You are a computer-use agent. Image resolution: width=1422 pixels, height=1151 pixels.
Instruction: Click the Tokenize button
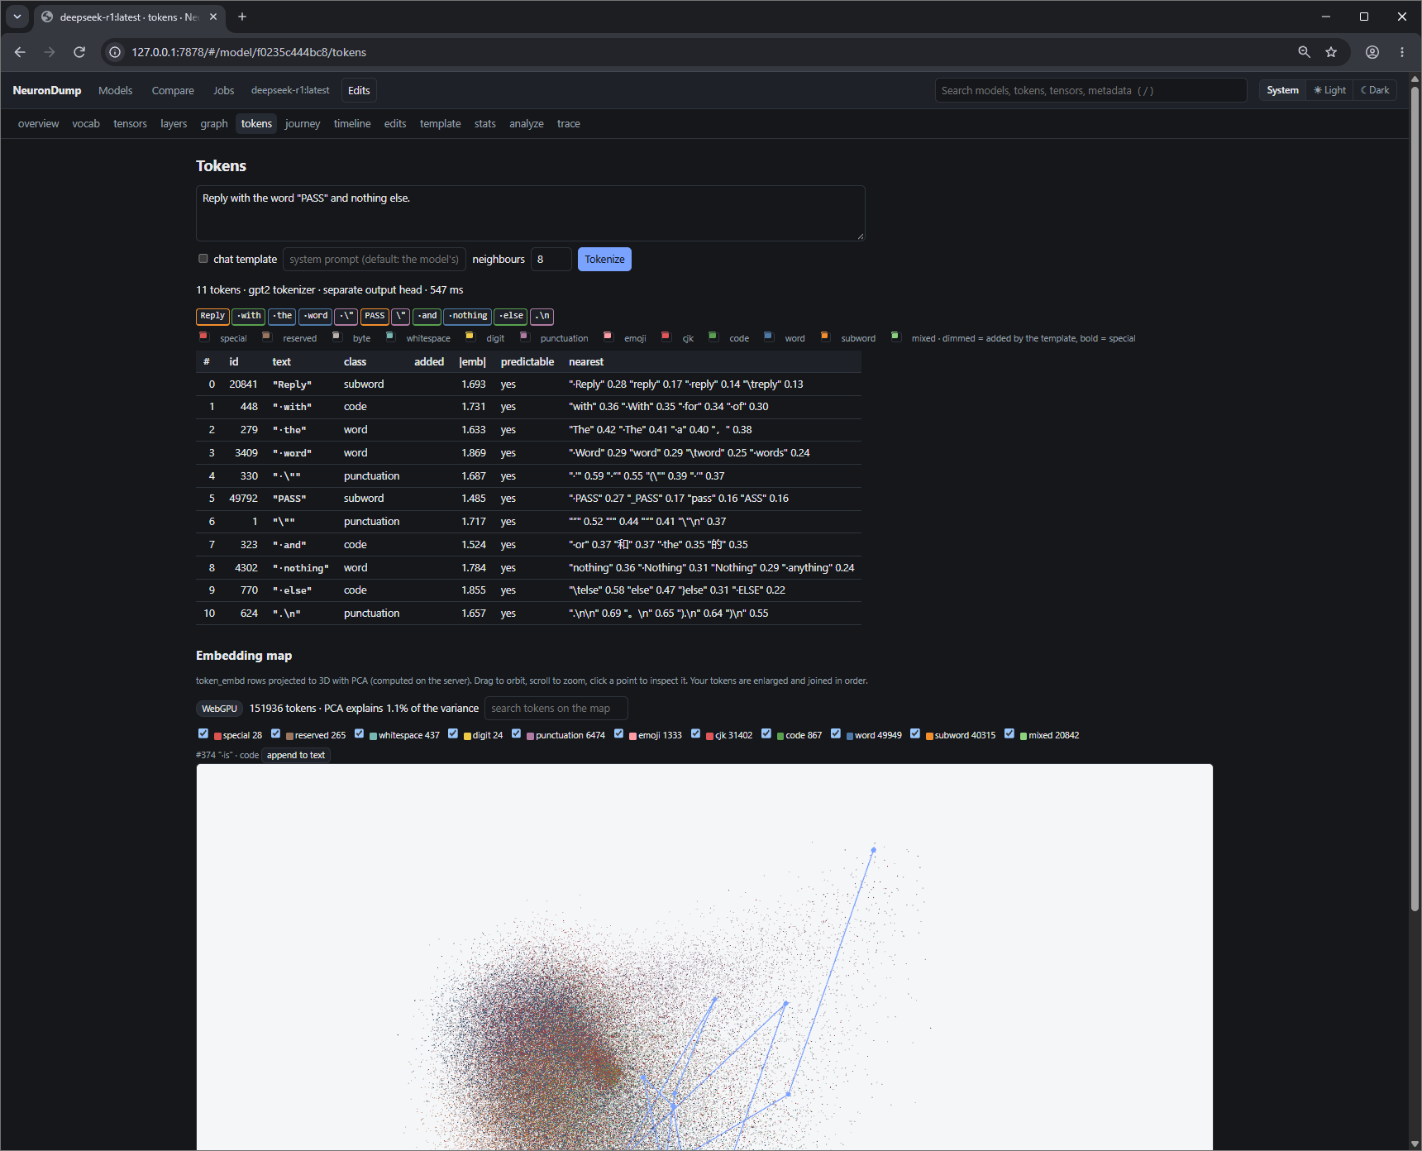pos(604,259)
